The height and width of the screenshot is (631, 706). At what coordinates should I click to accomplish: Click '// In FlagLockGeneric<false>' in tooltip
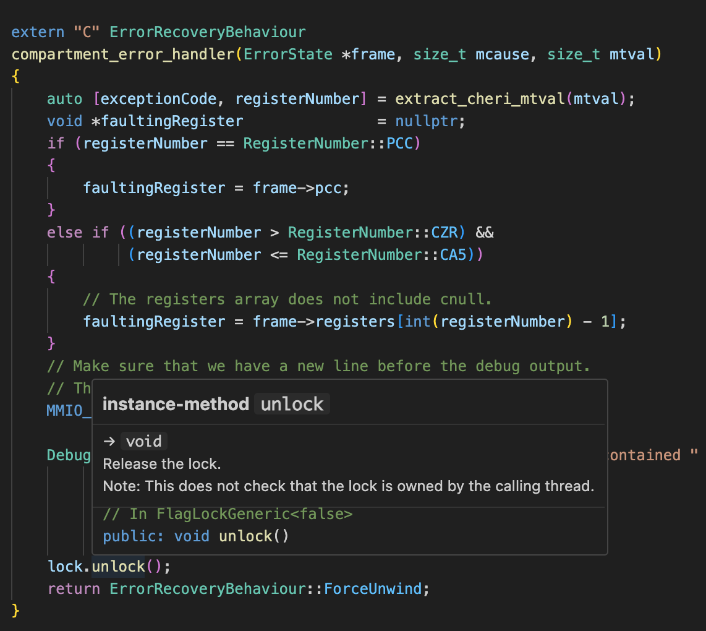[x=228, y=514]
